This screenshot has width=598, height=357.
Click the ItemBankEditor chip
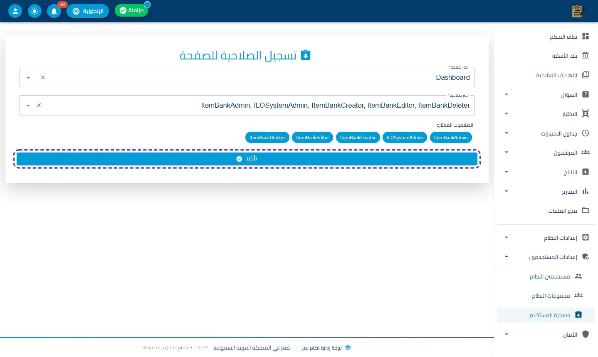click(313, 138)
